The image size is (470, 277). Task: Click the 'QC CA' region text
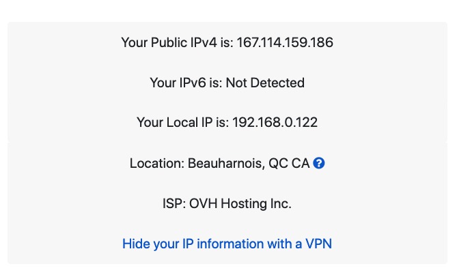pos(290,164)
